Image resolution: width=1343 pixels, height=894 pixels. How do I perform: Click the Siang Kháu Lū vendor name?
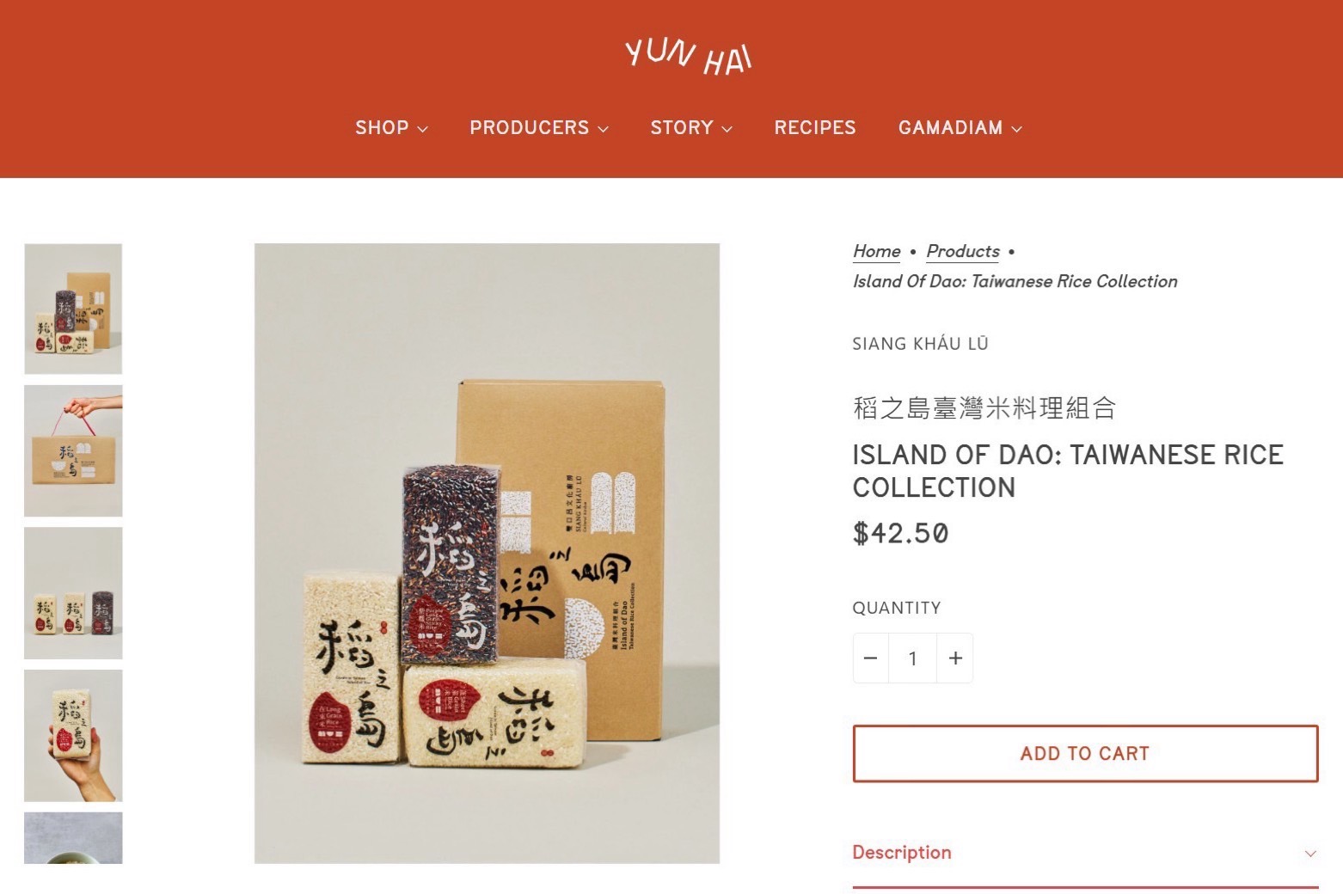click(920, 344)
